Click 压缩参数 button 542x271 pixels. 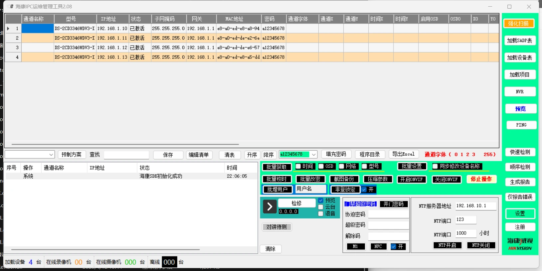[x=378, y=179]
